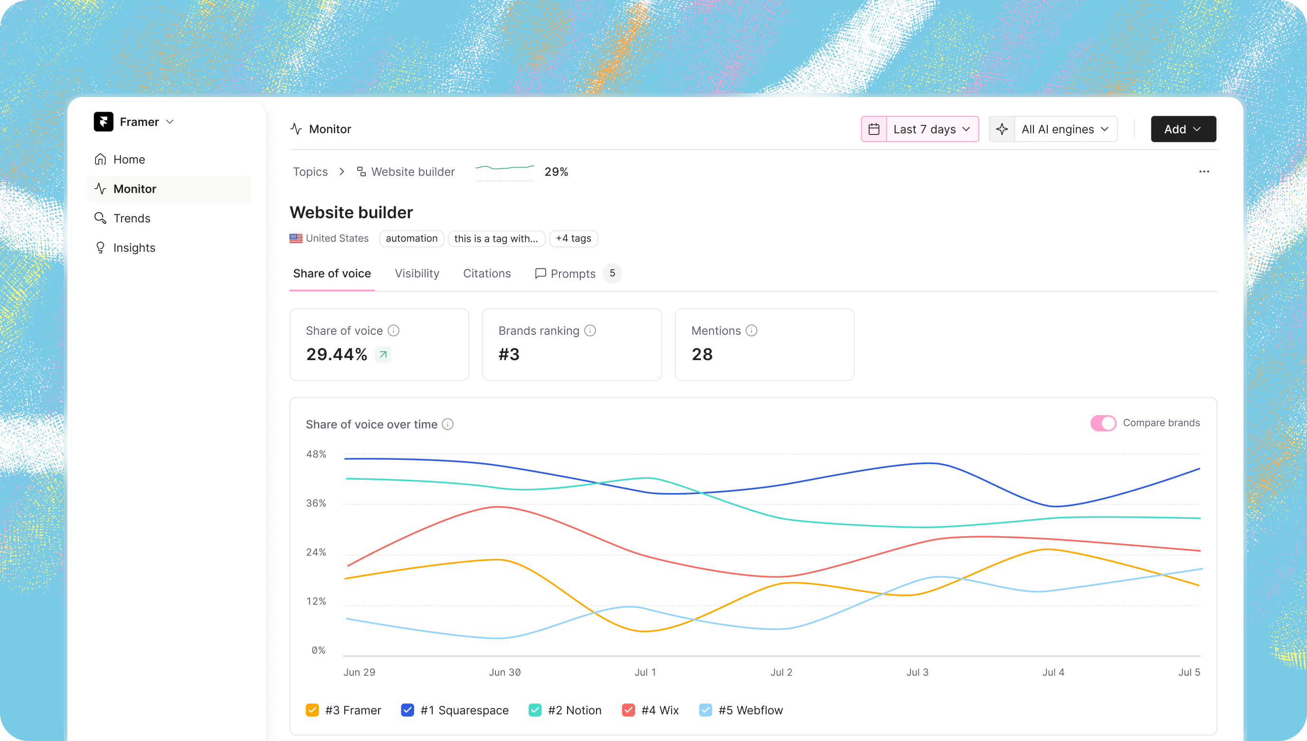This screenshot has height=741, width=1307.
Task: Click the calendar icon in date filter
Action: click(873, 129)
